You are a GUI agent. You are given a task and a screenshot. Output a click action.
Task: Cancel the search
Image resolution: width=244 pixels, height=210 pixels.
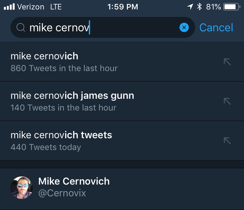[x=216, y=27]
